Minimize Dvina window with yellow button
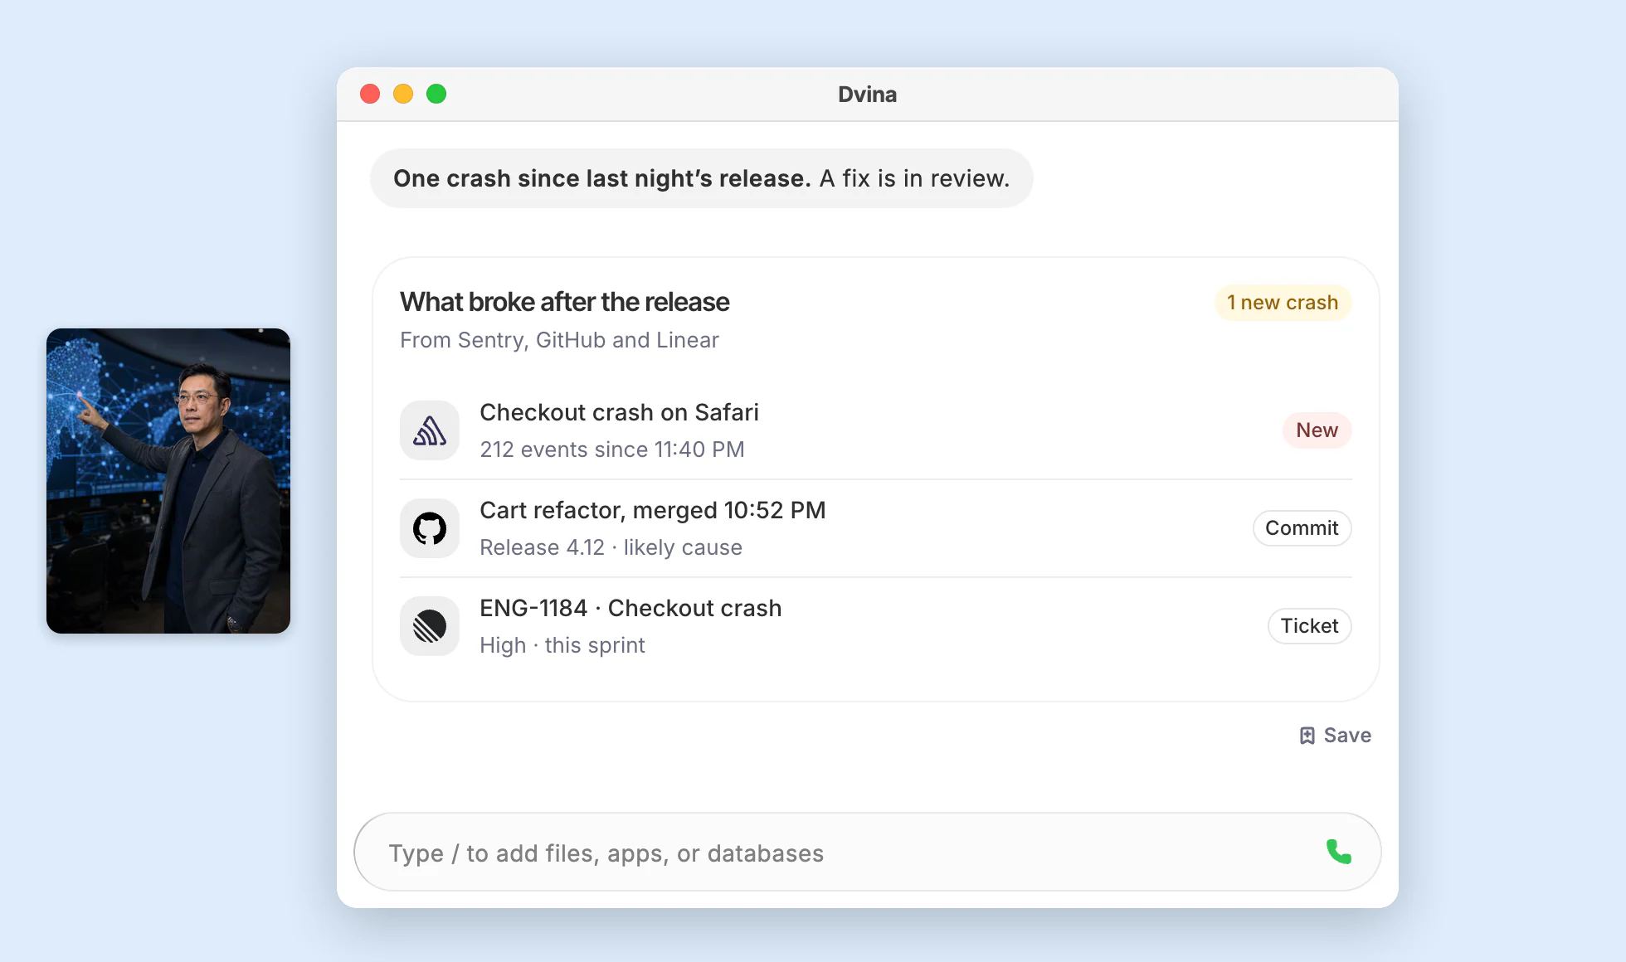This screenshot has width=1626, height=962. (x=403, y=94)
